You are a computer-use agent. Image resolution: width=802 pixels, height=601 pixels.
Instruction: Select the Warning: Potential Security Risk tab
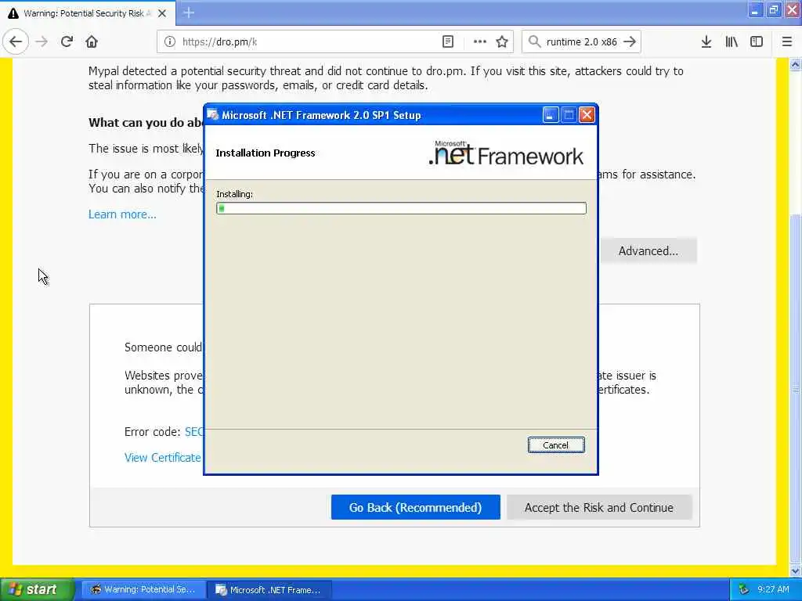coord(88,13)
